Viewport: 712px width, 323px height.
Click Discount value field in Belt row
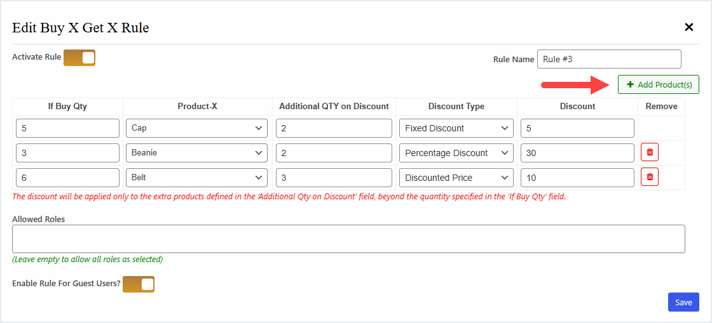click(577, 178)
